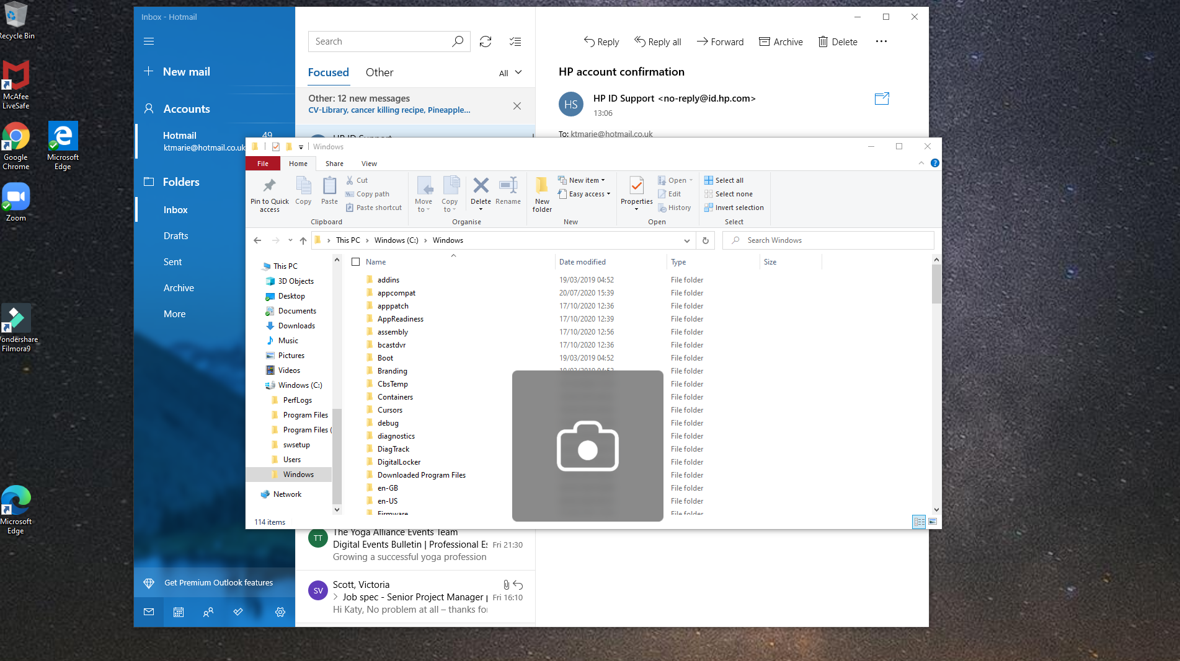Screen dimensions: 1180x661
Task: Open the calendar icon in Mail's bottom bar
Action: pos(179,612)
